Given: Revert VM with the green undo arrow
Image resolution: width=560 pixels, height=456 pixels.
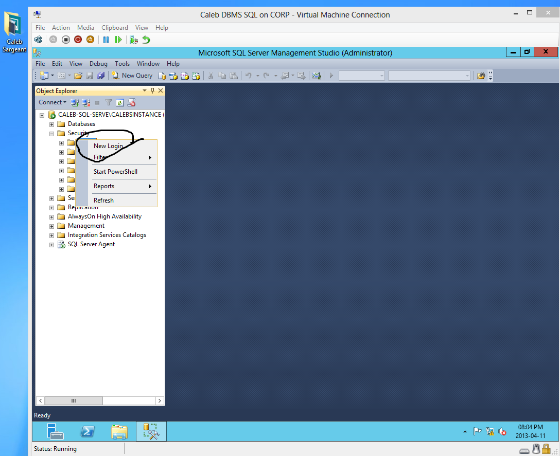Looking at the screenshot, I should [146, 40].
